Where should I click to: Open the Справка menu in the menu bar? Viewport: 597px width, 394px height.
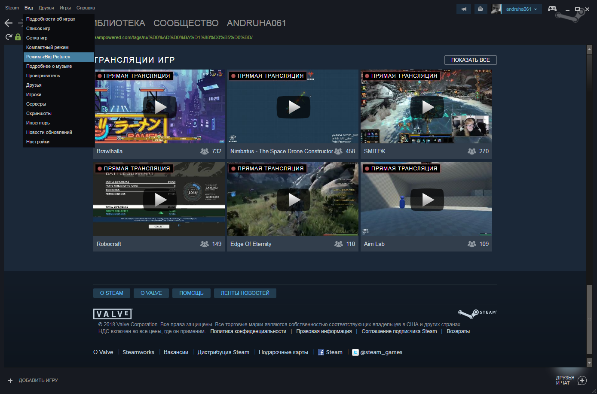point(86,8)
